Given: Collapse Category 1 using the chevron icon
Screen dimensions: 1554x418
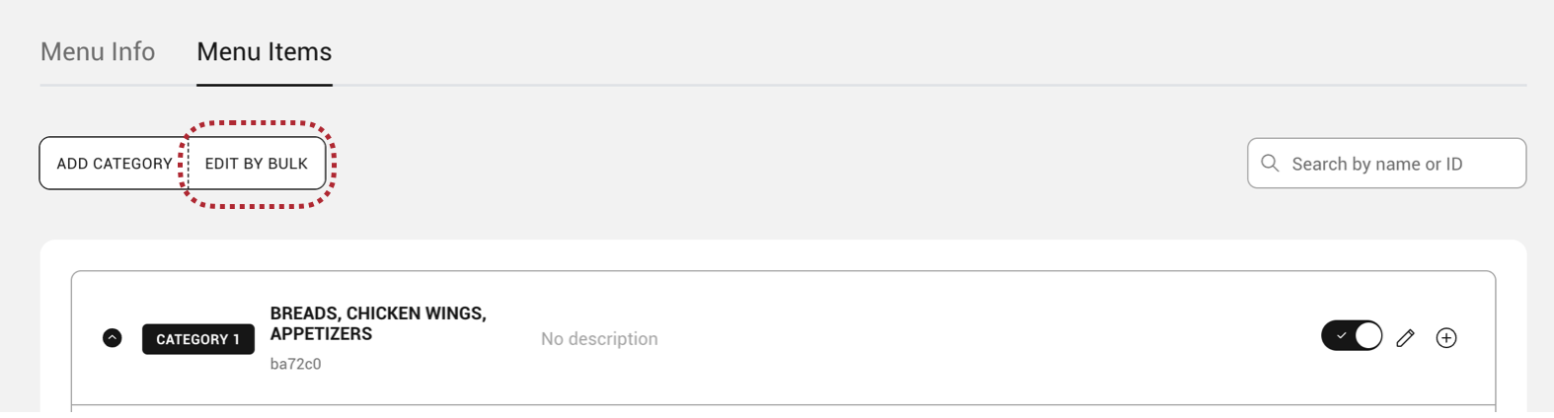Looking at the screenshot, I should [x=113, y=338].
